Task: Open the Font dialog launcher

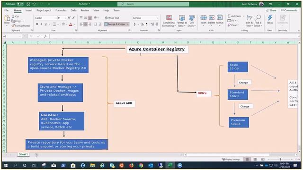Action: coord(76,30)
